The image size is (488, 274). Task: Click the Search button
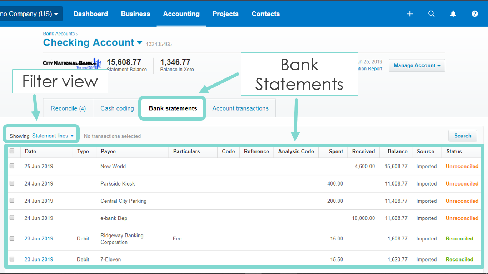(463, 136)
